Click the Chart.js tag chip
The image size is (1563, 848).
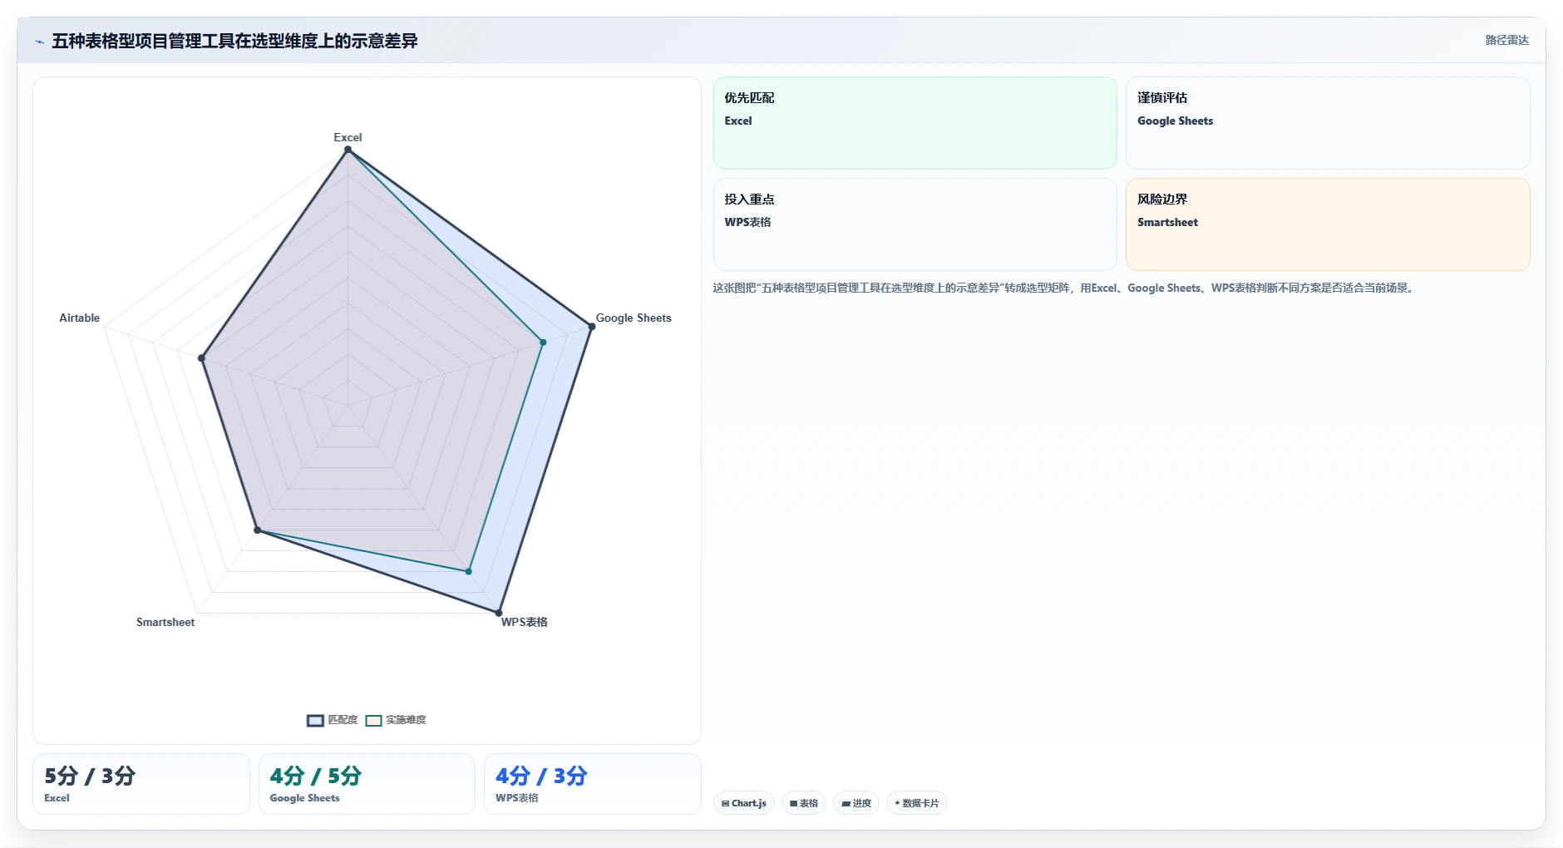click(744, 803)
